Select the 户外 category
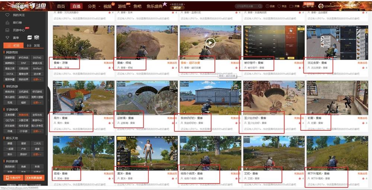The image size is (372, 190). 23,149
